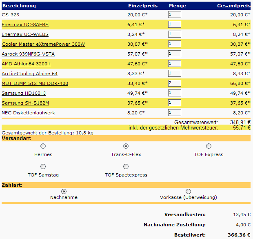Select the Hermes shipping radio button
The height and width of the screenshot is (239, 253).
point(43,146)
